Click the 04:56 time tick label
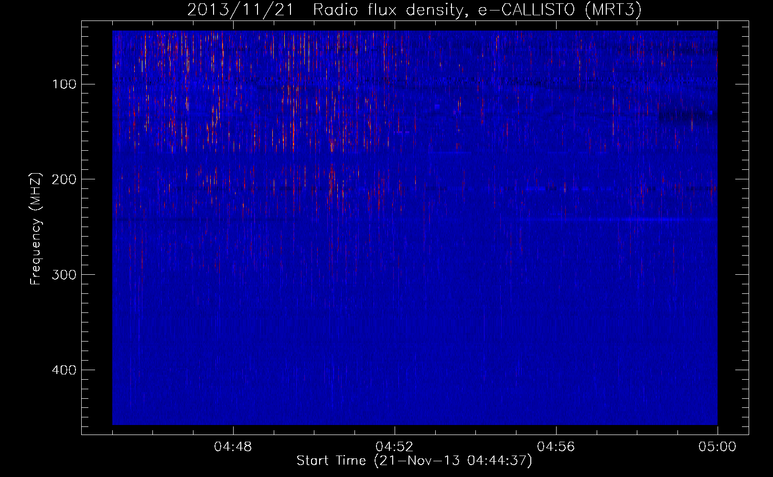The width and height of the screenshot is (773, 477). (556, 447)
